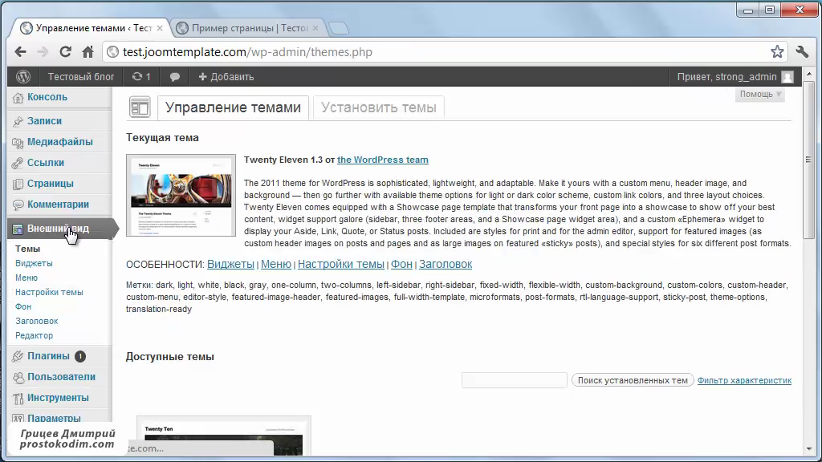This screenshot has width=822, height=462.
Task: Open Страницы in the sidebar
Action: 51,184
